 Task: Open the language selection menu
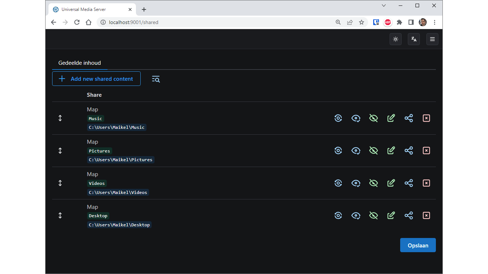click(x=414, y=39)
